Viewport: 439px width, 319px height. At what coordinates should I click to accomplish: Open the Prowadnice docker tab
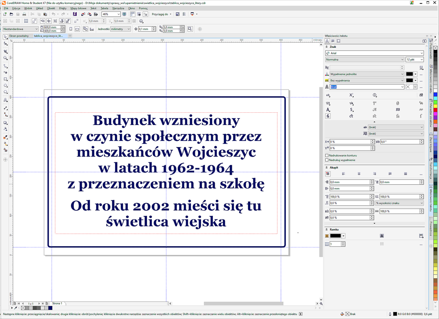point(431,228)
